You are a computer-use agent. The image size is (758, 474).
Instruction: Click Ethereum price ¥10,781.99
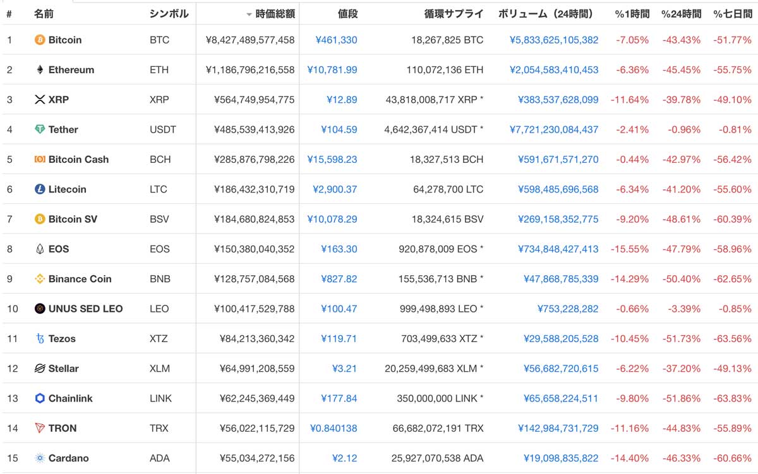pos(332,70)
